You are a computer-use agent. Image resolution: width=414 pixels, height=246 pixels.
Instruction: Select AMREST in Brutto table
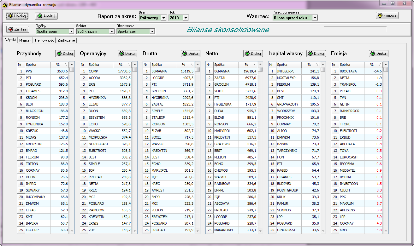click(x=169, y=190)
